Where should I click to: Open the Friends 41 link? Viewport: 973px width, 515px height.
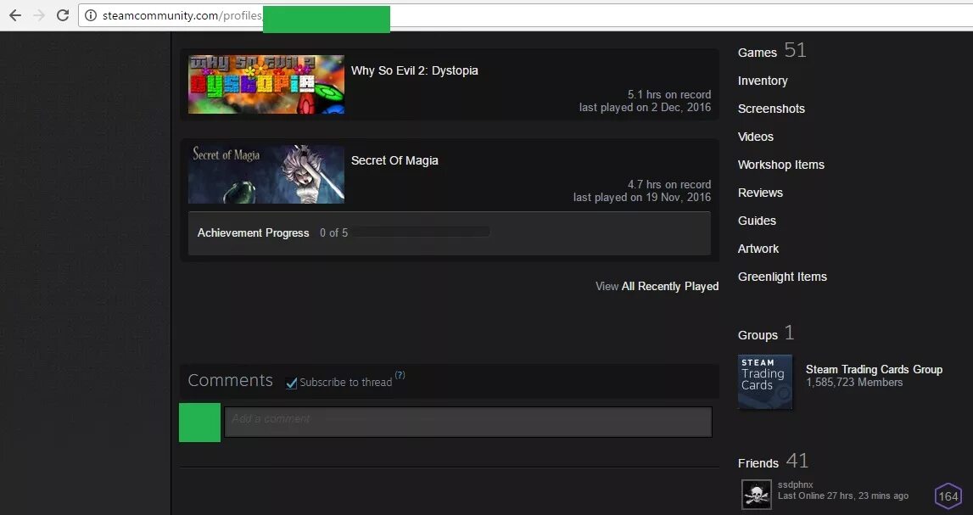click(773, 462)
